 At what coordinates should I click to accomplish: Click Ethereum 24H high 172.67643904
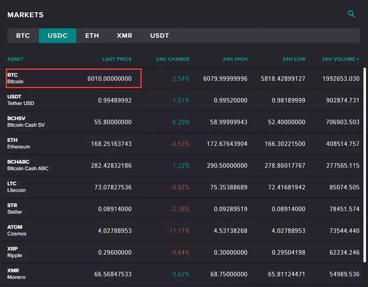[227, 143]
